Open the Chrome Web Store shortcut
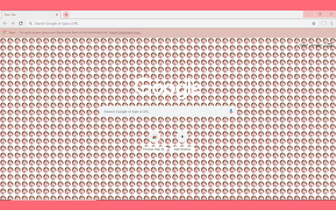 tap(154, 141)
